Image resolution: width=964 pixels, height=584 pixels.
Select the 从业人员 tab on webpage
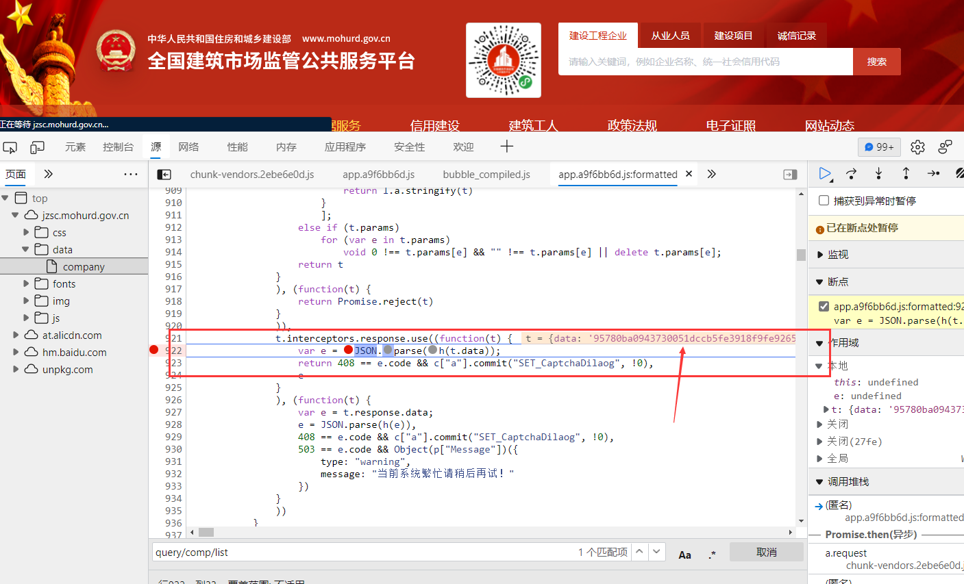coord(670,36)
